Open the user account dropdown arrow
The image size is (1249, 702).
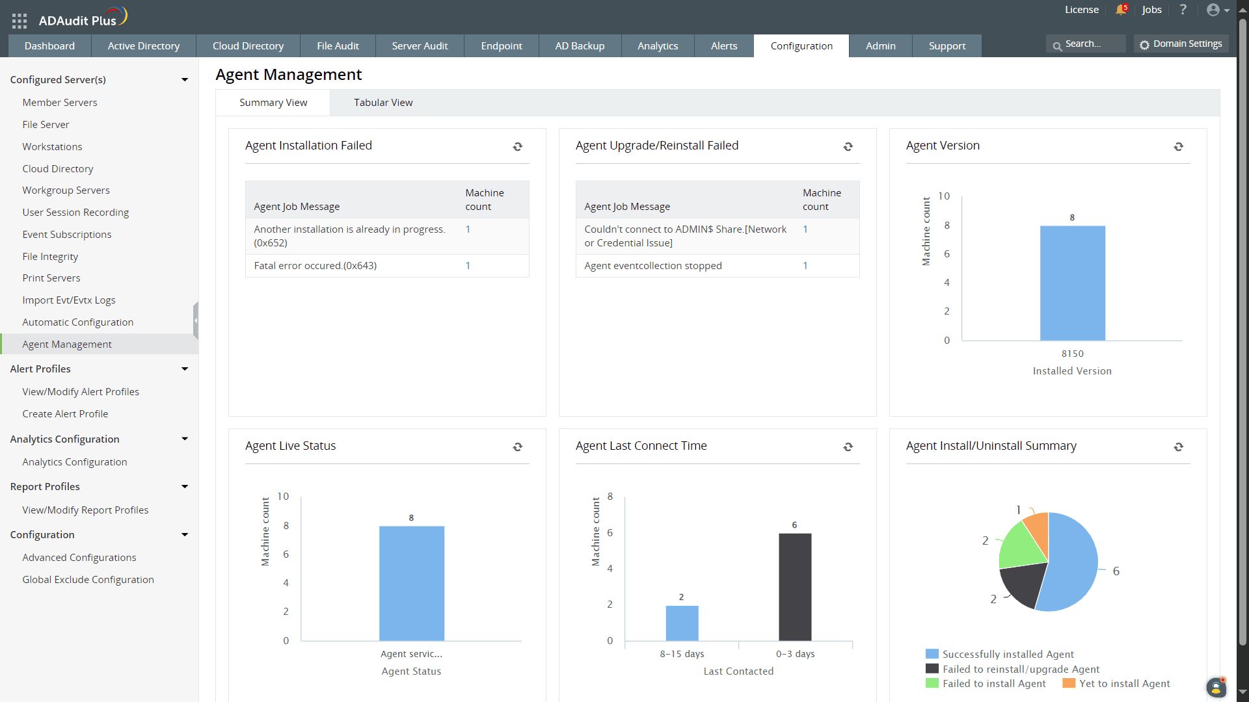(x=1228, y=10)
